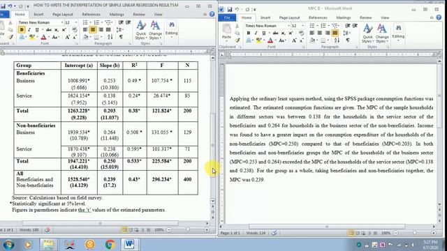Open Editing menu in MPC II window
The image size is (447, 251).
click(x=398, y=32)
